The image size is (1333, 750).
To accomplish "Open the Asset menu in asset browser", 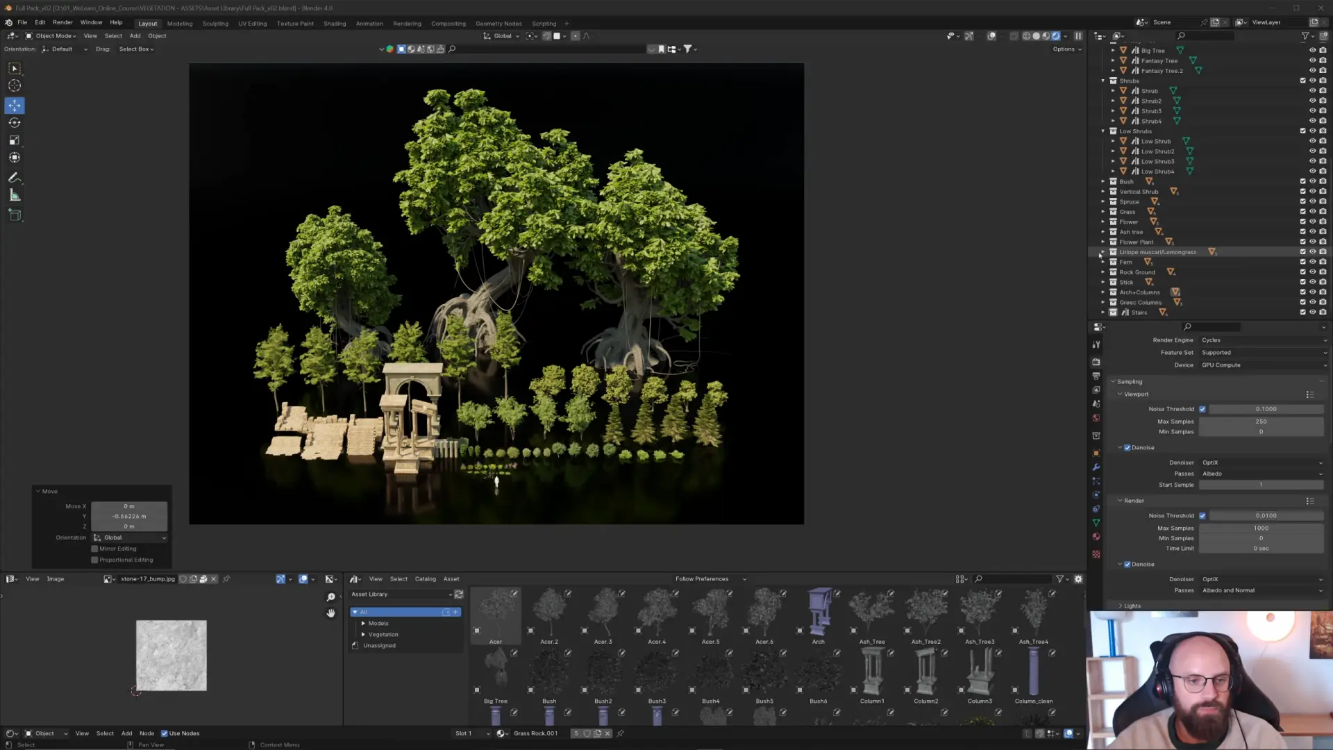I will pyautogui.click(x=451, y=579).
